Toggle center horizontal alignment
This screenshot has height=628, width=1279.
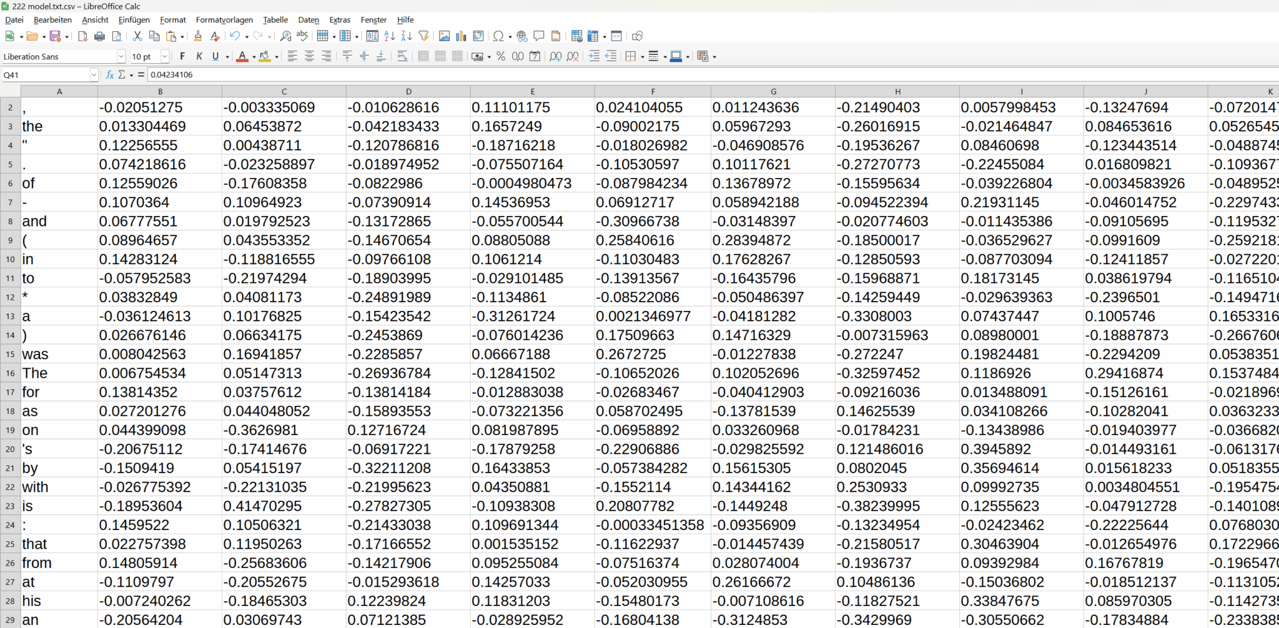309,56
